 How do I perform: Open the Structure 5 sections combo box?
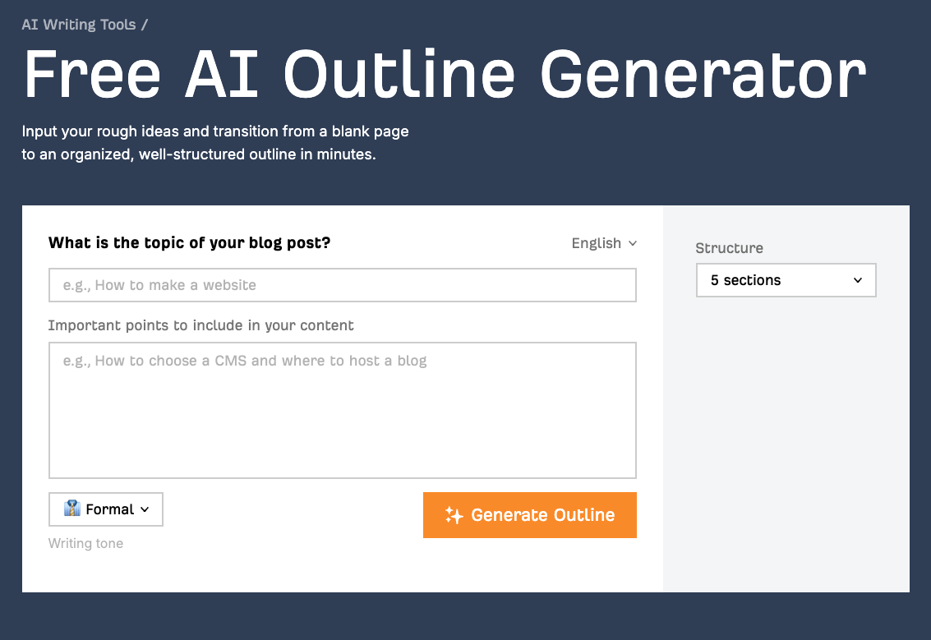pyautogui.click(x=786, y=280)
